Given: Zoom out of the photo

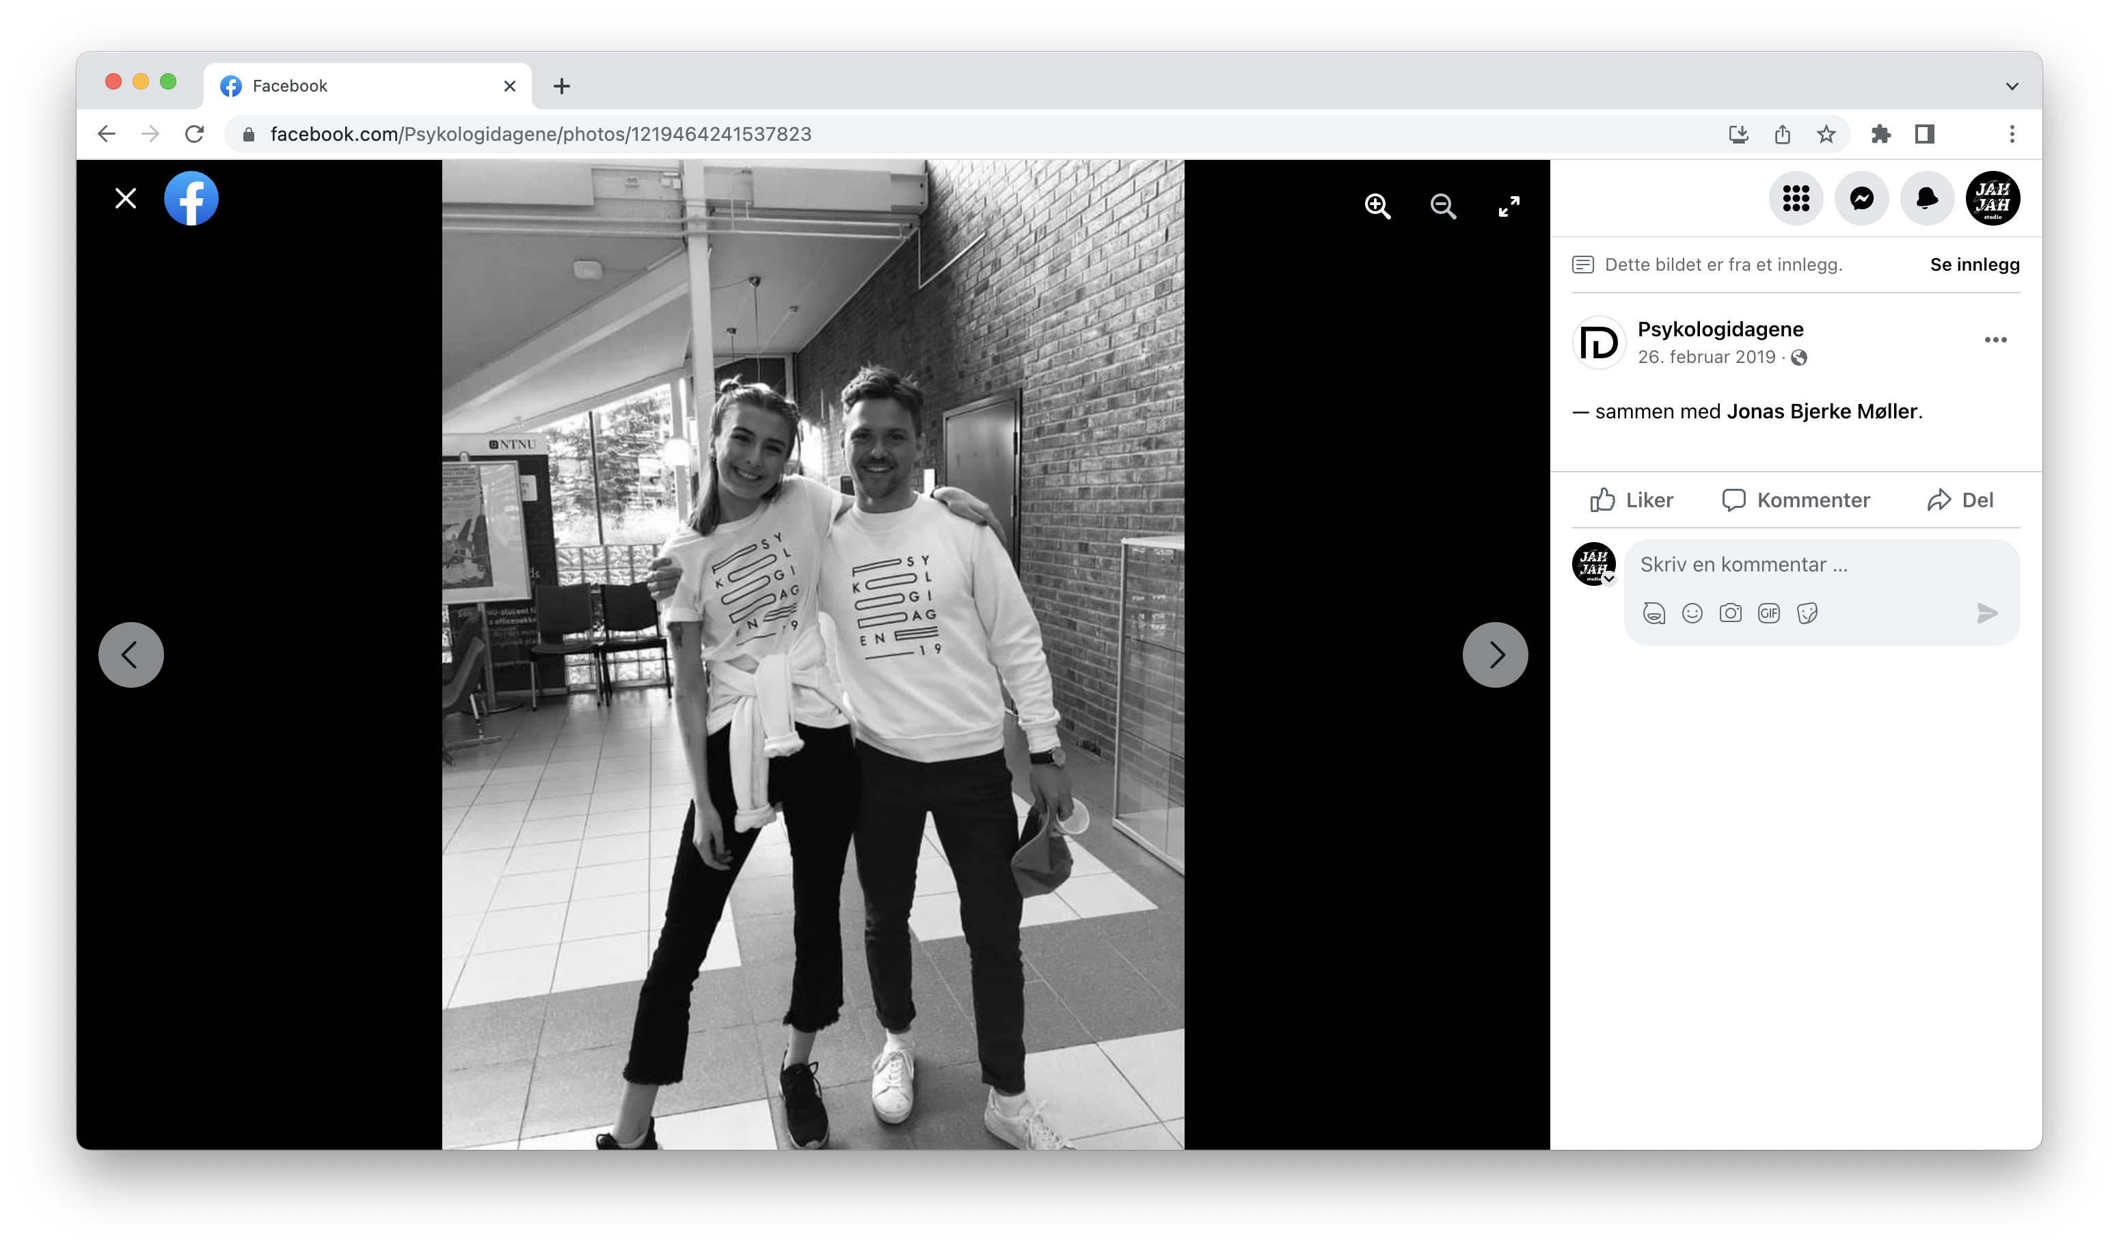Looking at the screenshot, I should click(1443, 206).
